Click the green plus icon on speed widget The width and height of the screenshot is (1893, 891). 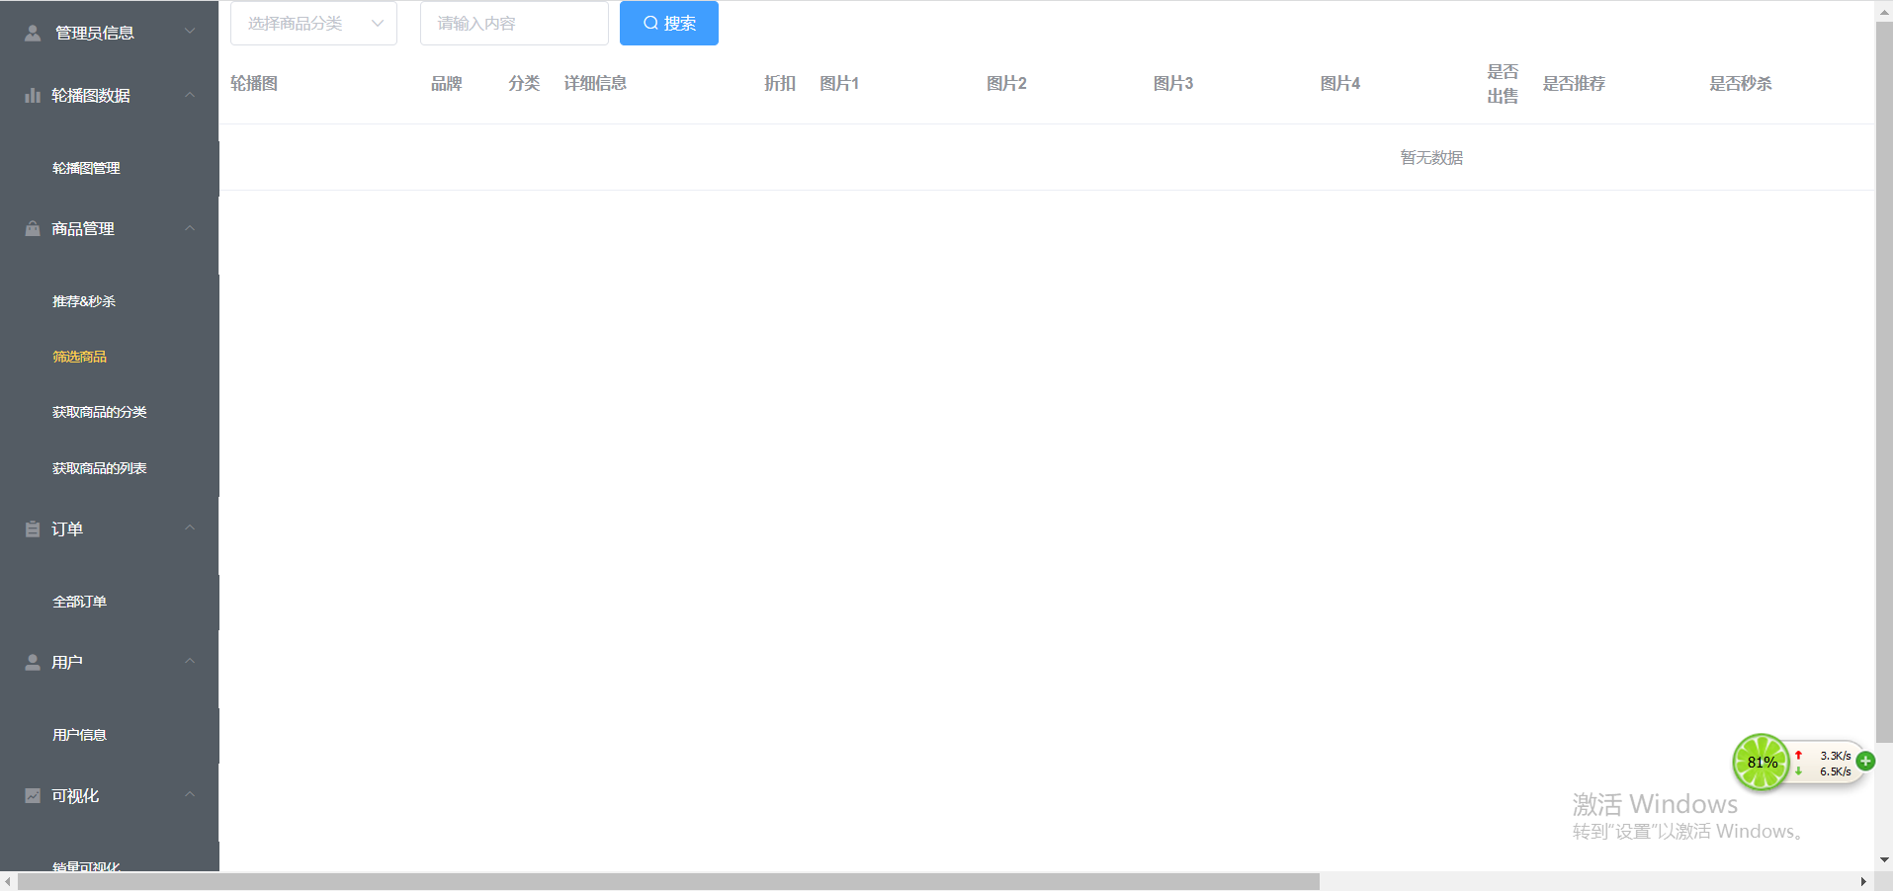click(x=1865, y=761)
